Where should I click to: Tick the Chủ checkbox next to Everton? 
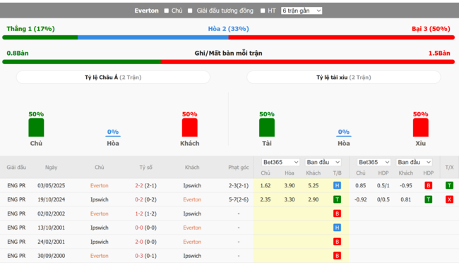166,11
